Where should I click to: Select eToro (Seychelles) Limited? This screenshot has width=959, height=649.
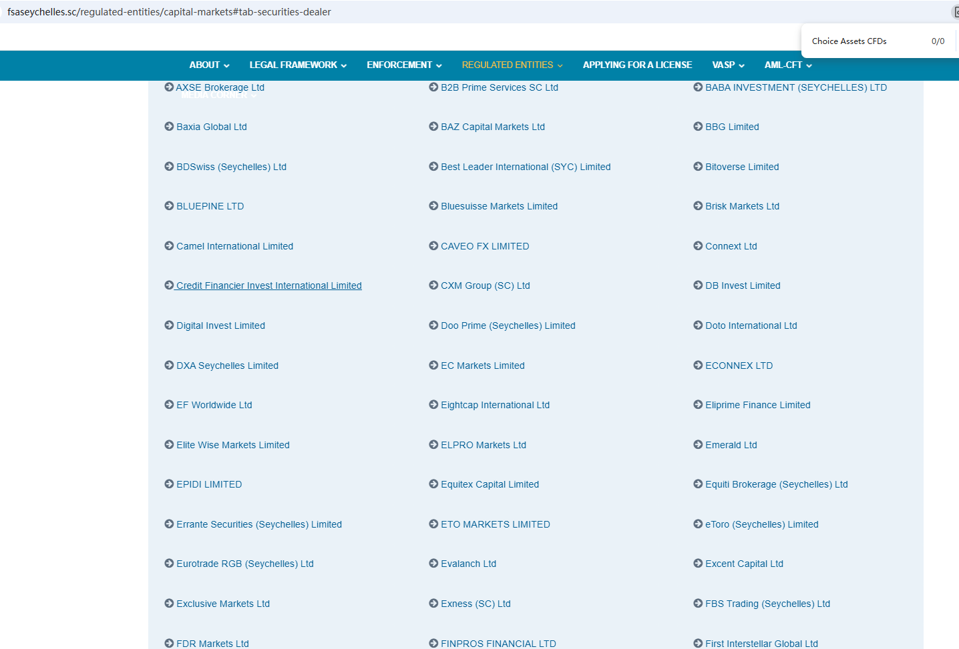point(762,524)
